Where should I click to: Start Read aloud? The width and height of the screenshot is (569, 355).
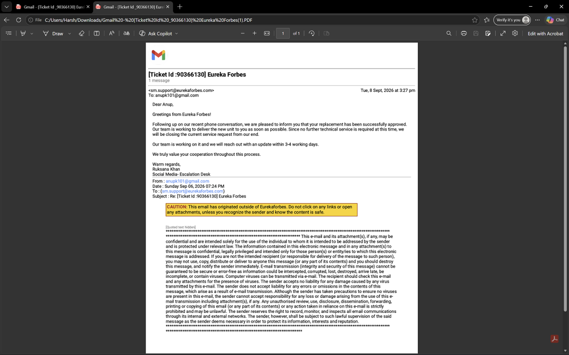click(x=112, y=34)
